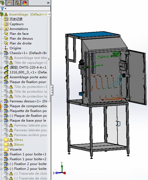Click the history clock icon
The width and height of the screenshot is (148, 180).
click(6, 19)
